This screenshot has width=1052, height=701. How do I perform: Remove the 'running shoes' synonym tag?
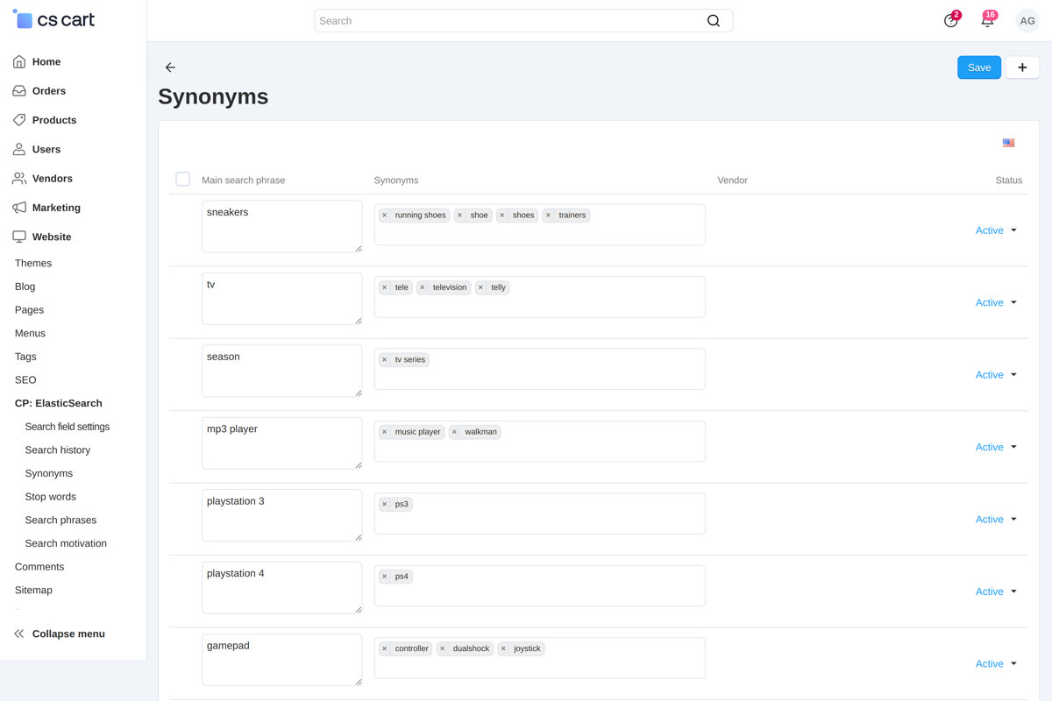click(x=385, y=216)
